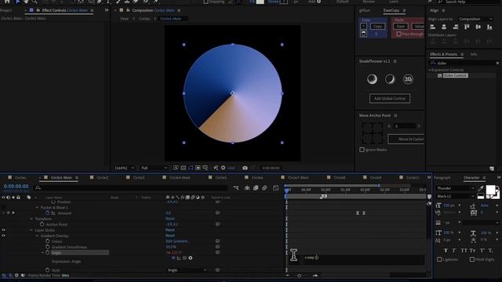Select the Hand tool
This screenshot has height=282, width=502.
[26, 2]
